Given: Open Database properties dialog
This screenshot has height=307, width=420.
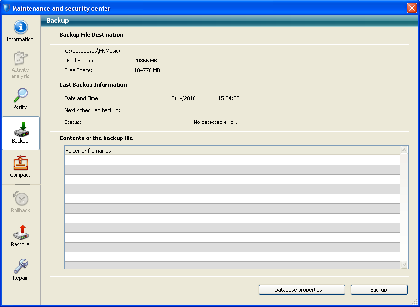Looking at the screenshot, I should (x=301, y=290).
